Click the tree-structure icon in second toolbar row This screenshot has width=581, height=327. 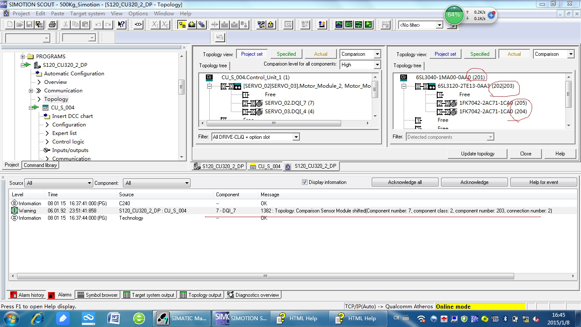[219, 38]
